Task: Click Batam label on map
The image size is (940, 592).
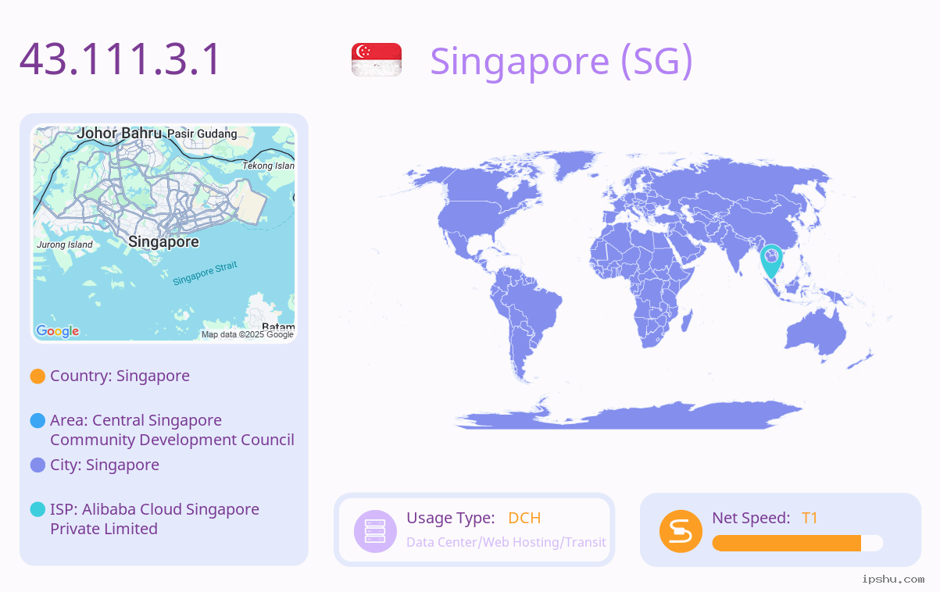Action: [x=278, y=326]
